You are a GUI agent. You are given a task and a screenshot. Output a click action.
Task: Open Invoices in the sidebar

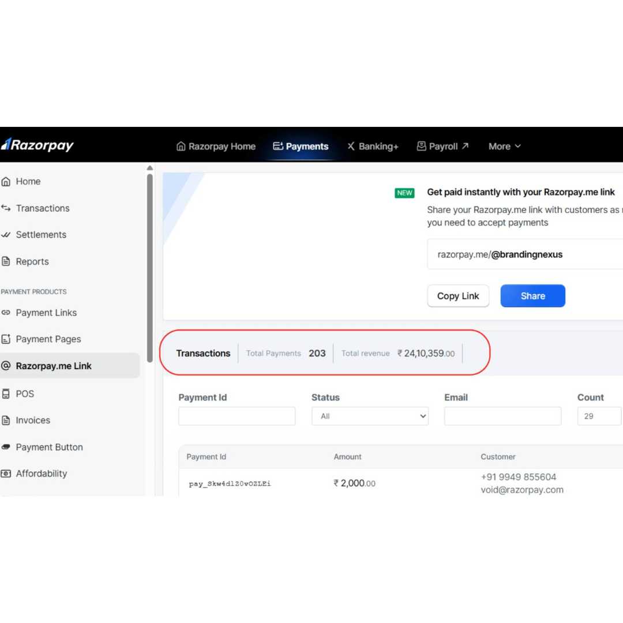point(33,420)
